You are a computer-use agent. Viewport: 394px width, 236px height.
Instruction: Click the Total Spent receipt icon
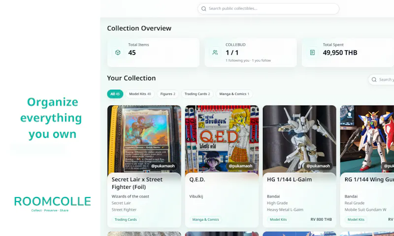(x=312, y=53)
